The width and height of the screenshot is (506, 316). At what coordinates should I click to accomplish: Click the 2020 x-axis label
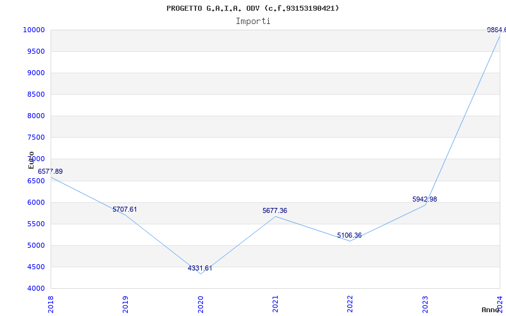(x=201, y=304)
